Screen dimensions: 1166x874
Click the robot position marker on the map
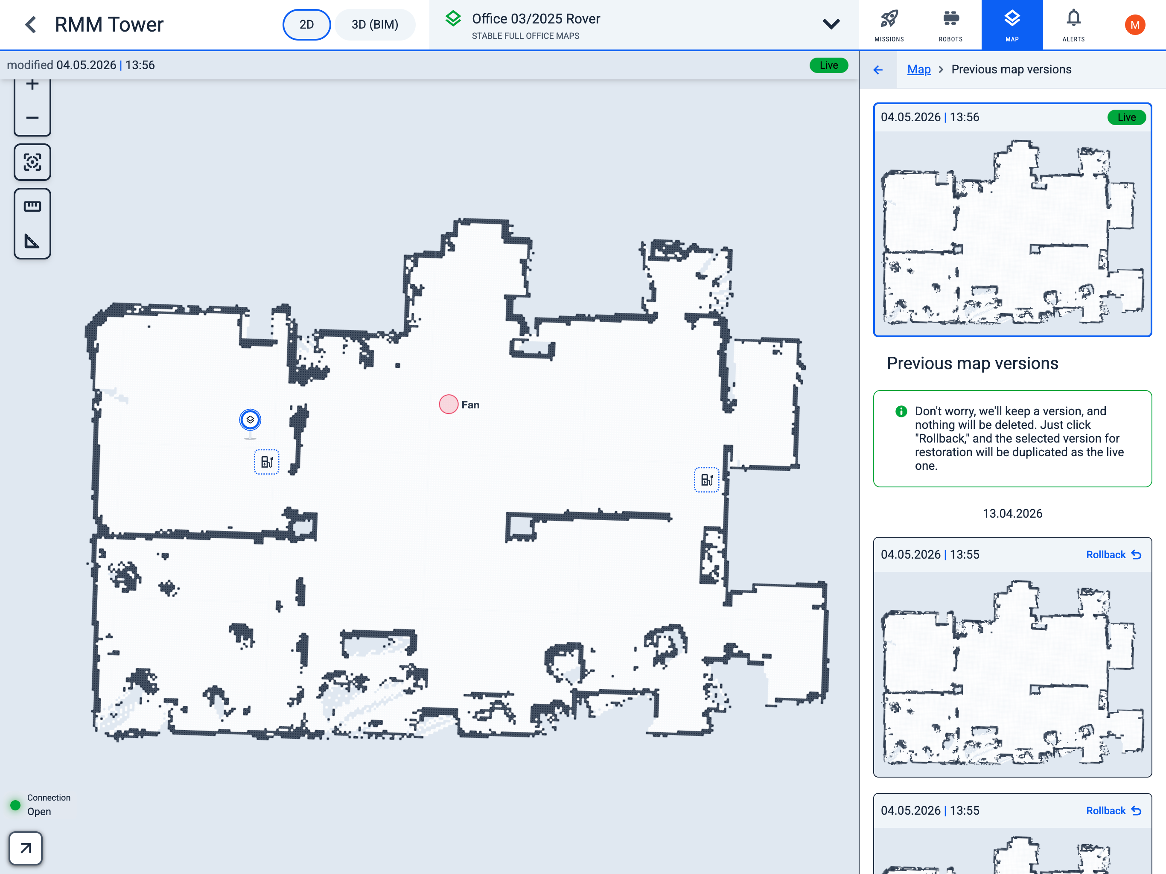[250, 420]
